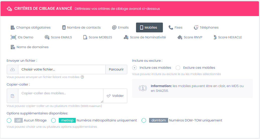This screenshot has width=260, height=139.
Task: Switch to the Noms de domaines tab
Action: (x=29, y=47)
